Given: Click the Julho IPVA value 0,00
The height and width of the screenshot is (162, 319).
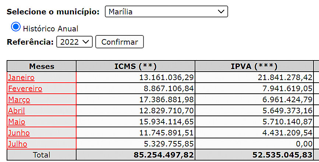Looking at the screenshot, I should (x=304, y=144).
